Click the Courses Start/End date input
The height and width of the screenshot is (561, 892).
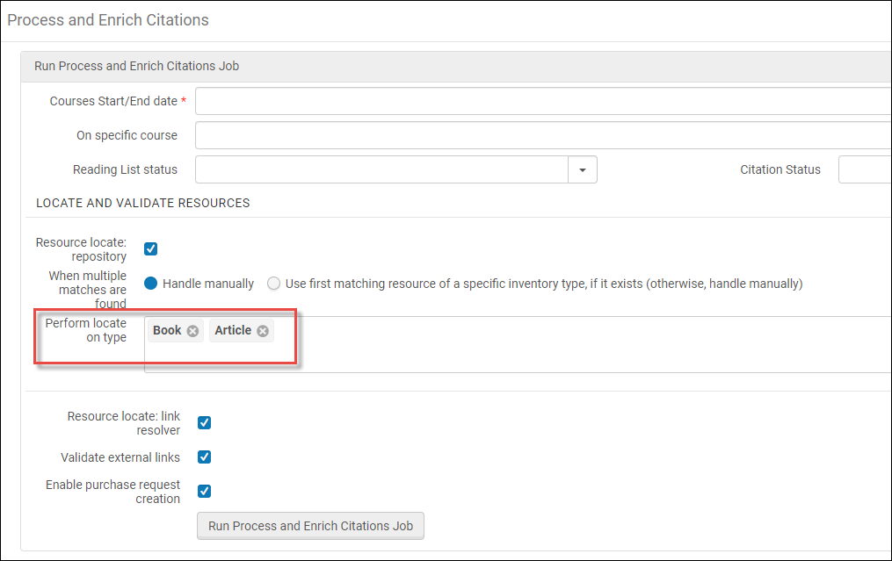pos(542,101)
